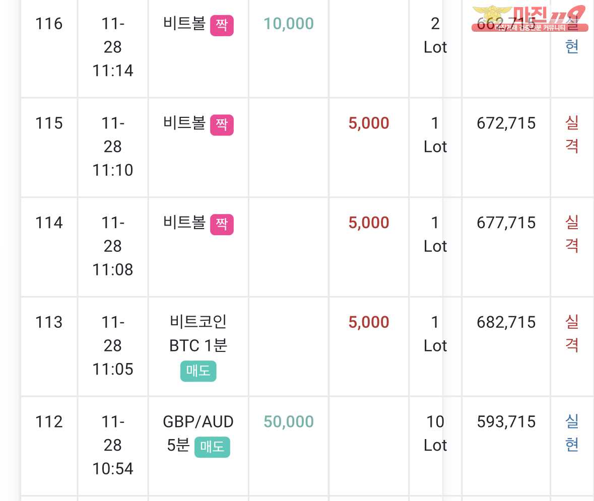Viewport: 594px width, 501px height.
Task: Click the balance 593,715
Action: 506,421
